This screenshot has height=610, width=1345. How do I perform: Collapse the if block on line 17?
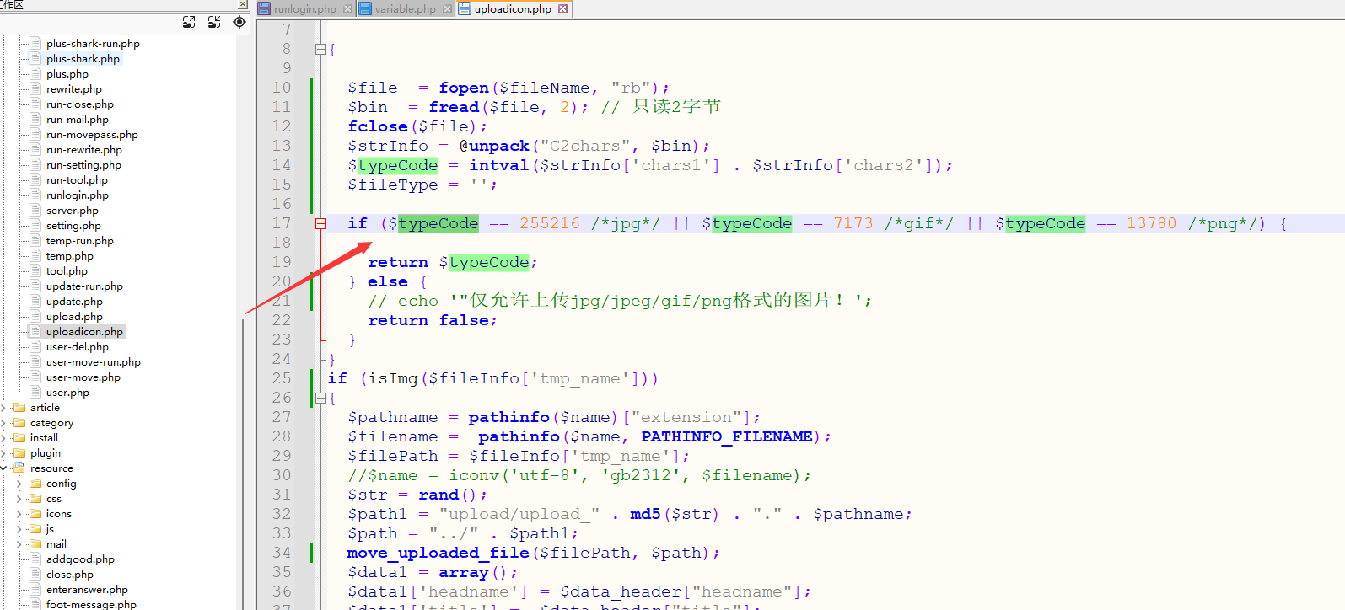point(320,224)
